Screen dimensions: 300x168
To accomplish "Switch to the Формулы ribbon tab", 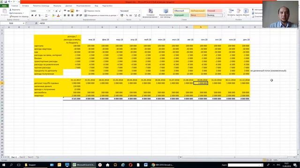I will tap(57, 6).
